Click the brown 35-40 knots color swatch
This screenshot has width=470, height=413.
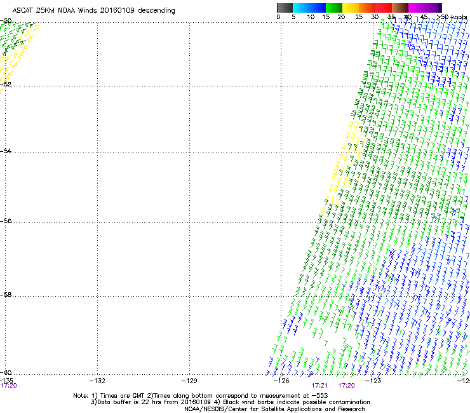coord(400,8)
